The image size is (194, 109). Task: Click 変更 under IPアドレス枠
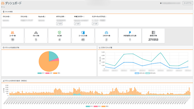[x=59, y=24]
